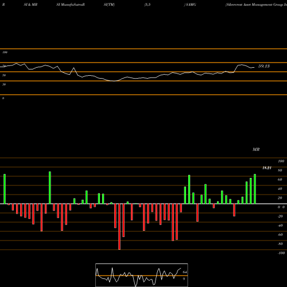Click the Silvercrest Asset Management Group title
This screenshot has width=287, height=287.
[256, 5]
